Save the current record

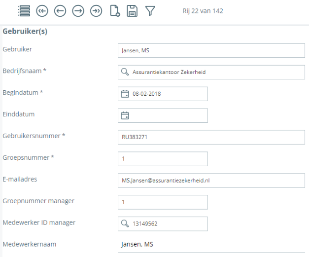132,11
